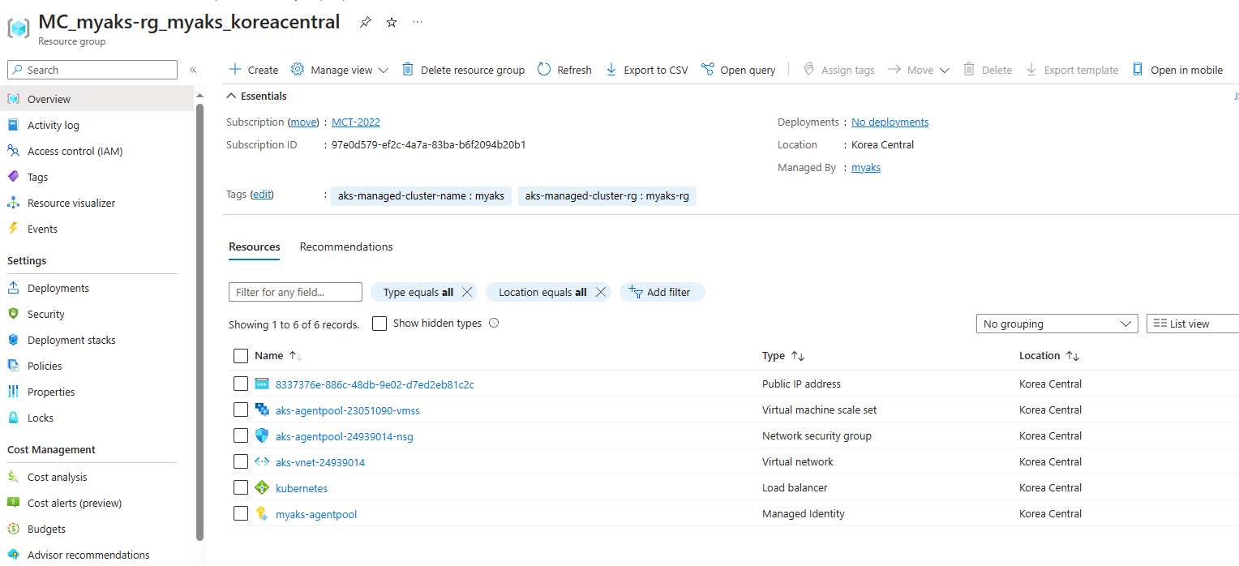Check the kubernetes load balancer checkbox
This screenshot has height=566, width=1239.
coord(241,487)
